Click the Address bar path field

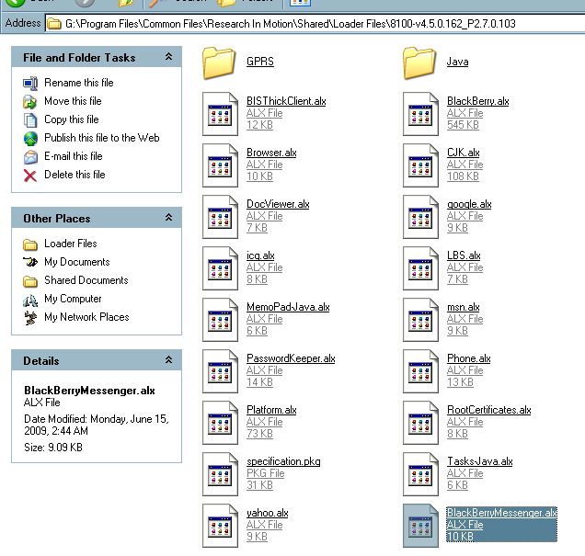click(315, 24)
